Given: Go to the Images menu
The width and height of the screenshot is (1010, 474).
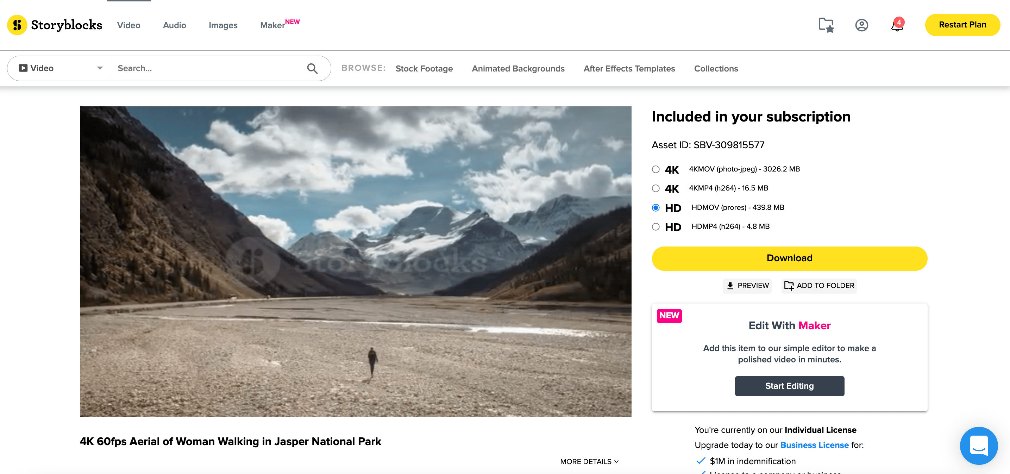Looking at the screenshot, I should [223, 25].
